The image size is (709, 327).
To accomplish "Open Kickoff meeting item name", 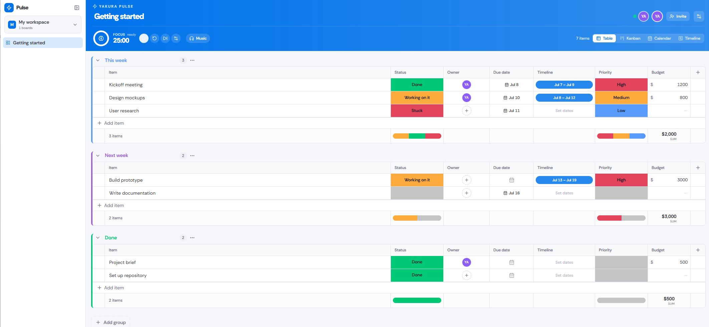I will coord(126,85).
